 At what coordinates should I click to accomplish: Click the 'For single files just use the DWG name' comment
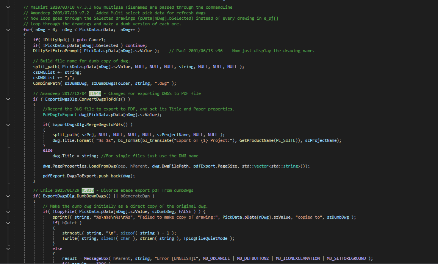click(x=149, y=156)
